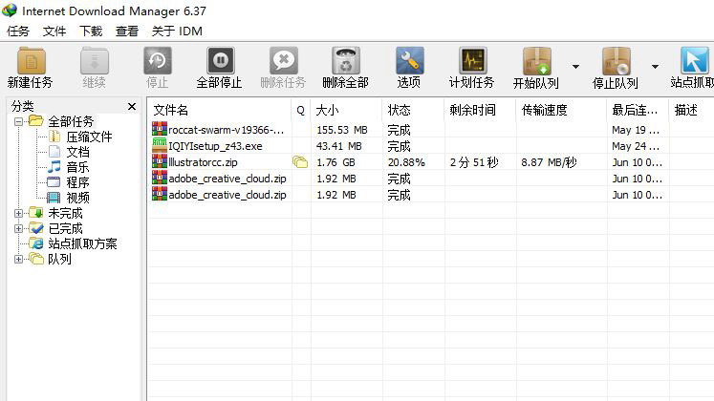Select the IQIYIsetup_z43.exe download

click(x=431, y=146)
